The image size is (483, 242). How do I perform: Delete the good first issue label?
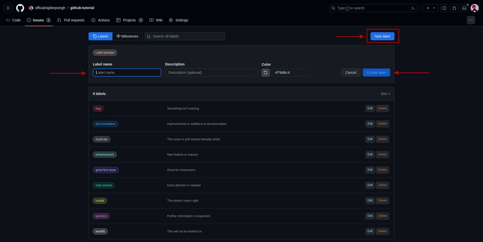tap(382, 170)
